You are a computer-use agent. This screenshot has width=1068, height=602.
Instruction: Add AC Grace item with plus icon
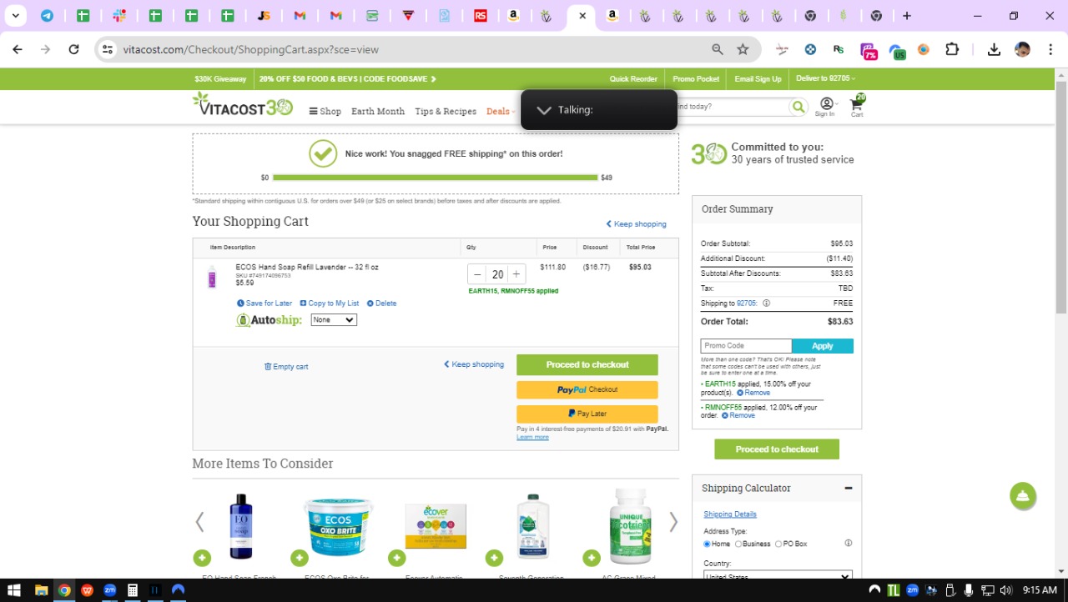click(592, 558)
